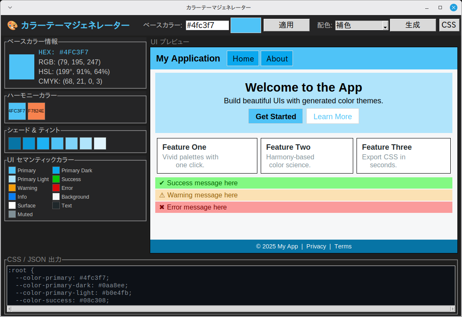The image size is (462, 317).
Task: Click the Background color chip
Action: click(x=56, y=197)
